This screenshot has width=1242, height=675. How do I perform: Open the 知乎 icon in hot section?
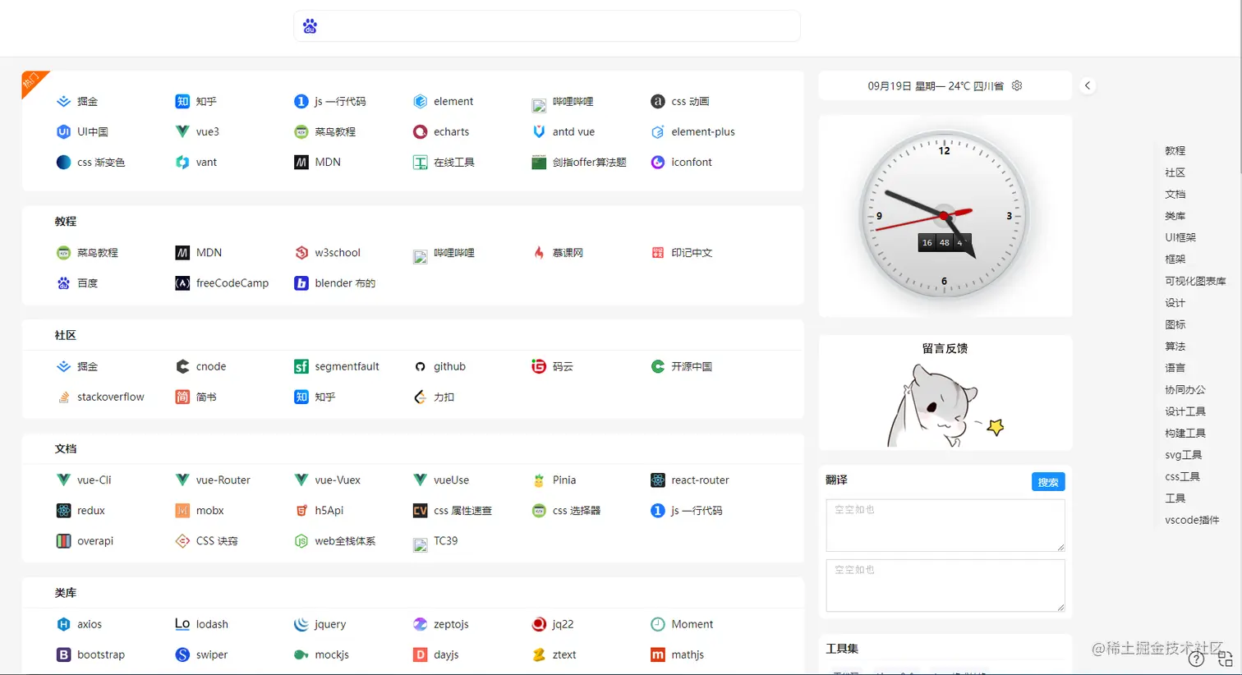[x=182, y=101]
